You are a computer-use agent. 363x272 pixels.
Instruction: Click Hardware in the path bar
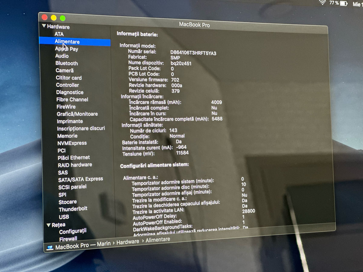128,242
